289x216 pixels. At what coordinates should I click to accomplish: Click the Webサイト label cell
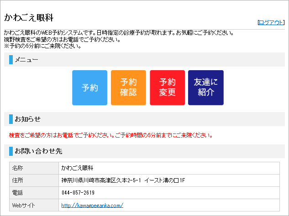pos(34,205)
